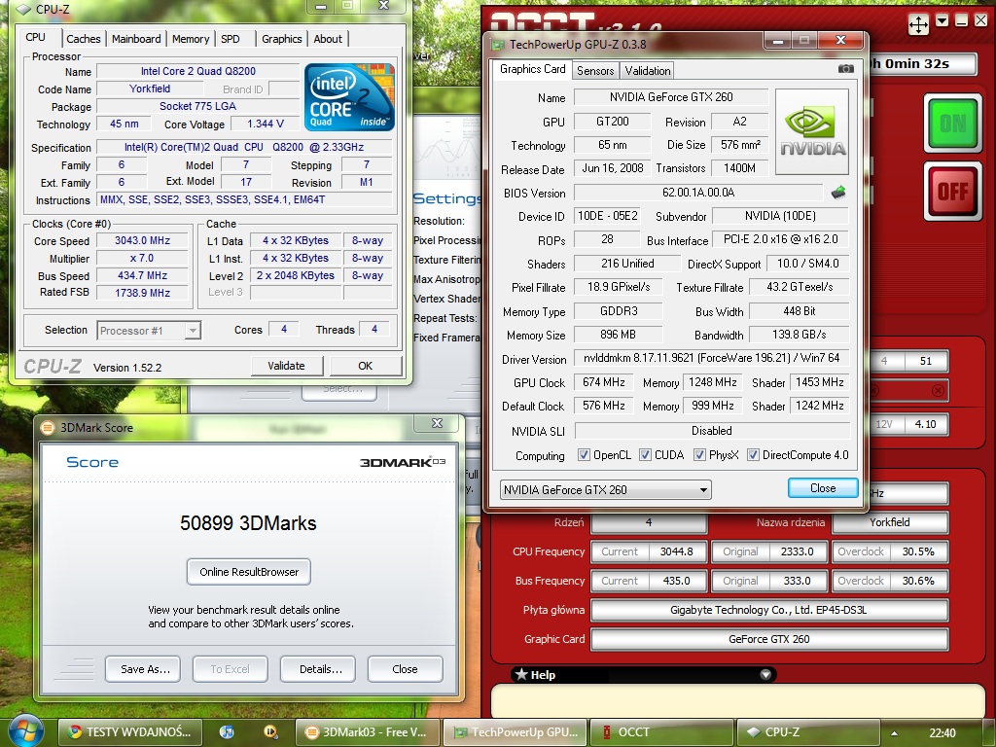Switch to the TechPowerUp GPU-Z taskbar button
This screenshot has width=996, height=747.
point(515,731)
